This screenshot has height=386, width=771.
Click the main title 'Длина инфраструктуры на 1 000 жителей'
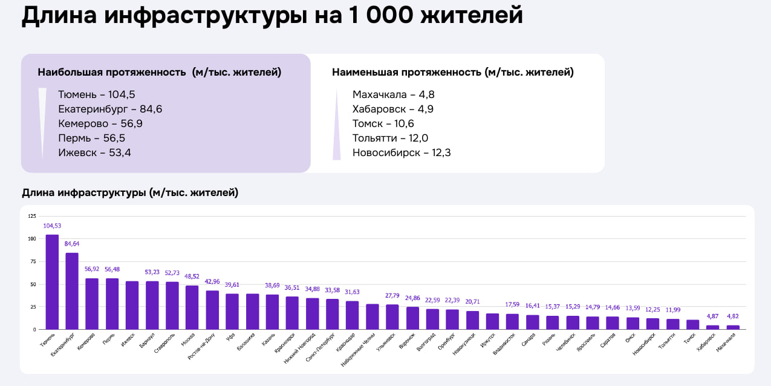click(272, 16)
